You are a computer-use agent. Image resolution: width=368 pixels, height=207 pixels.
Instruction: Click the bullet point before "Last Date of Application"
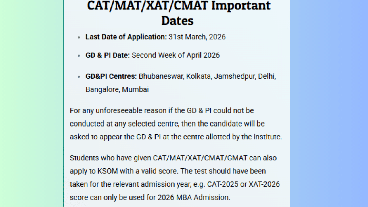[x=79, y=37]
